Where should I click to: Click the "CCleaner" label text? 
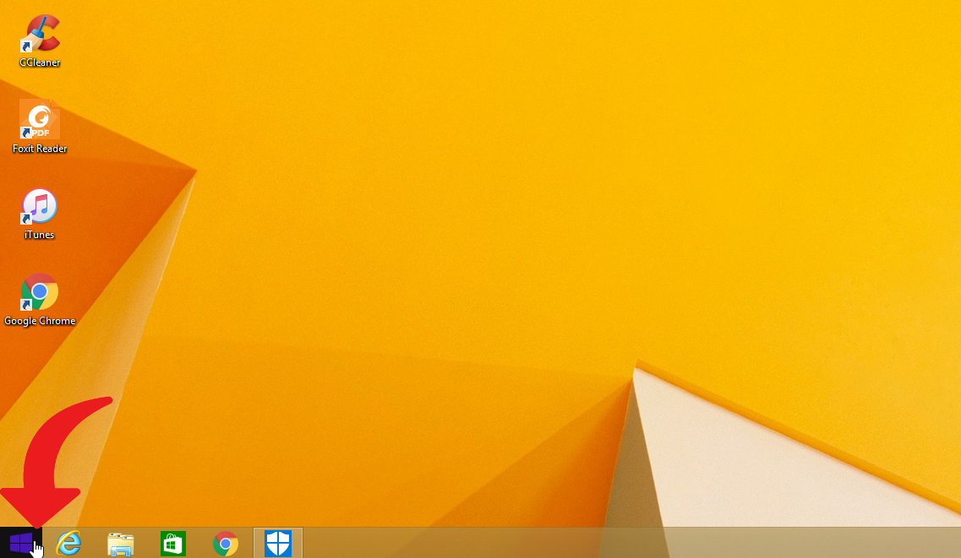40,62
